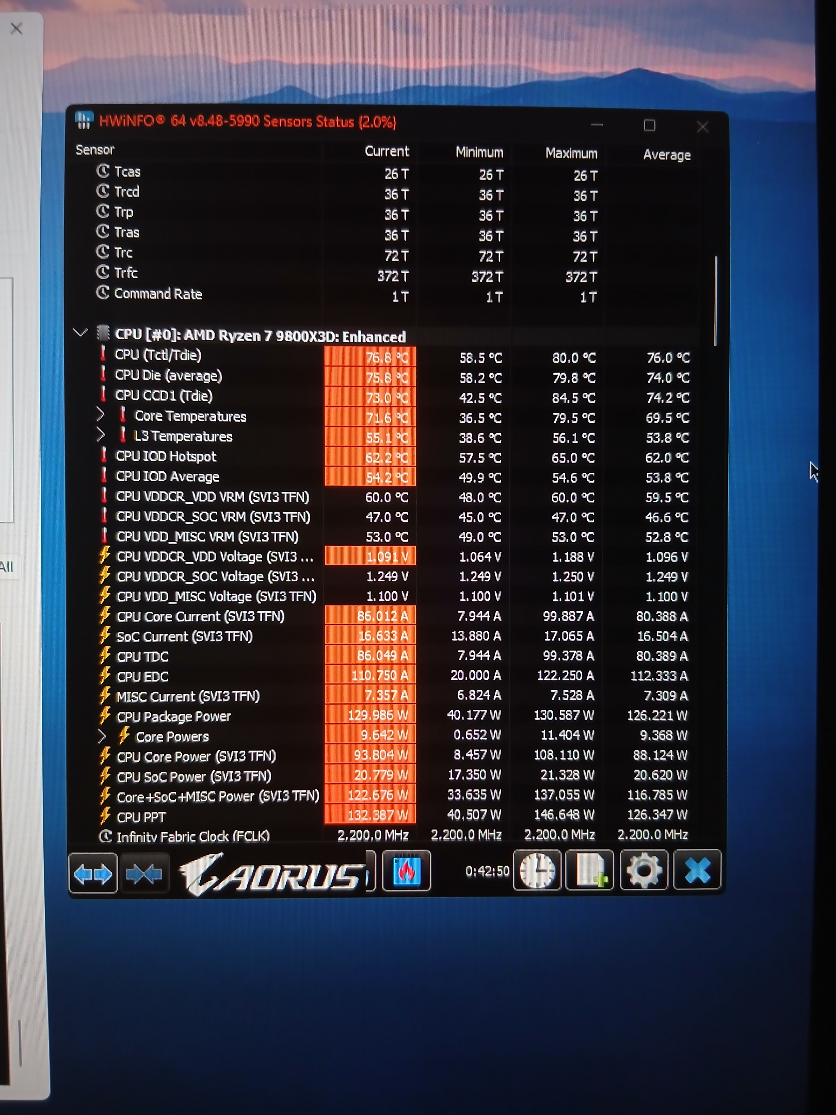The height and width of the screenshot is (1115, 836).
Task: Click the Average column header
Action: click(667, 155)
